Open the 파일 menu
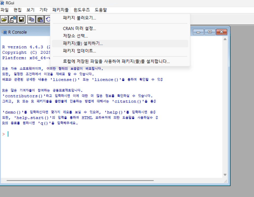Image resolution: width=254 pixels, height=197 pixels. (x=4, y=10)
